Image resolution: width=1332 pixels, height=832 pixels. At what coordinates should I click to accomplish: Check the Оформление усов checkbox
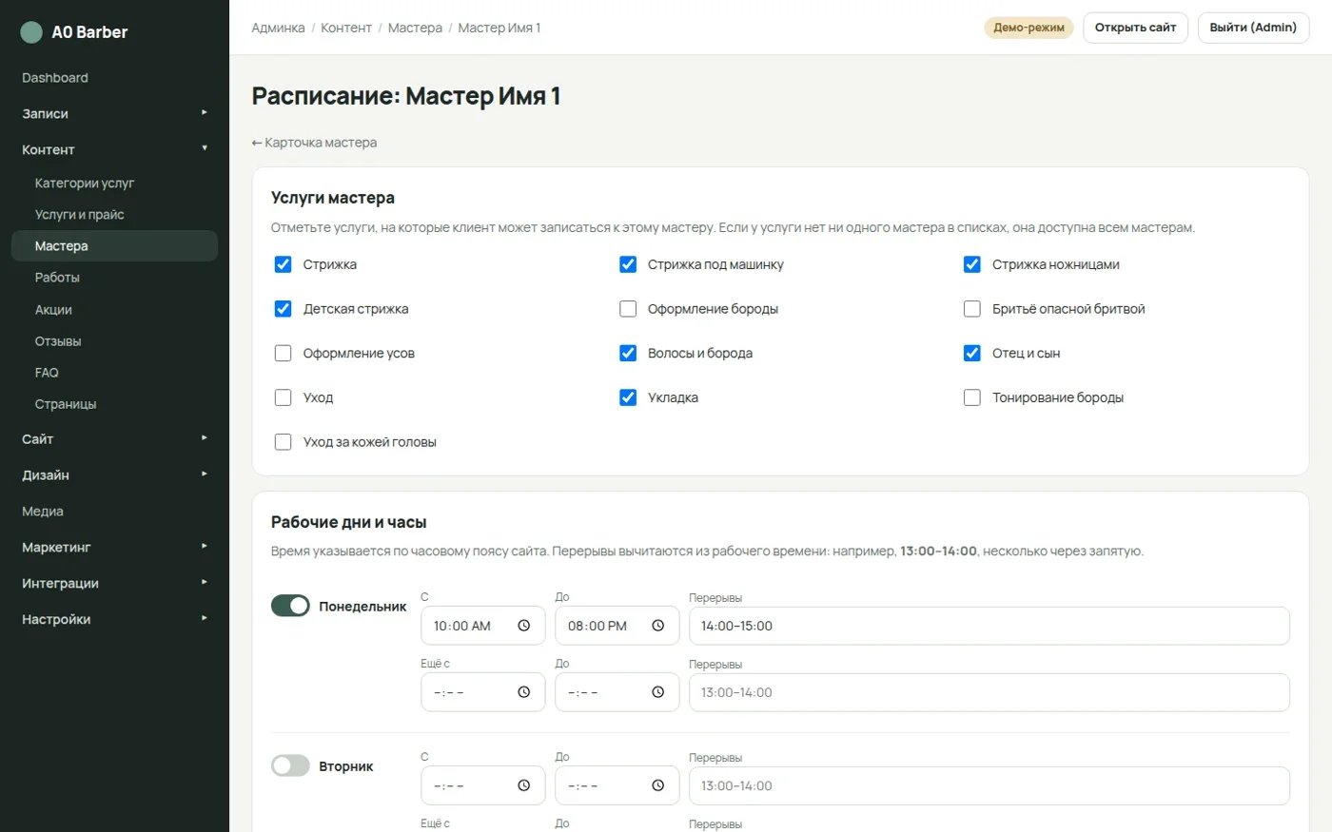(283, 353)
